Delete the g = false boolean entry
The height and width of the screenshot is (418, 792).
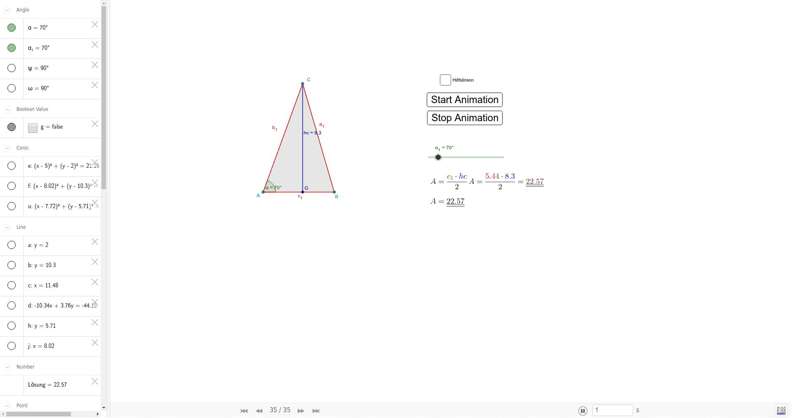pos(95,124)
